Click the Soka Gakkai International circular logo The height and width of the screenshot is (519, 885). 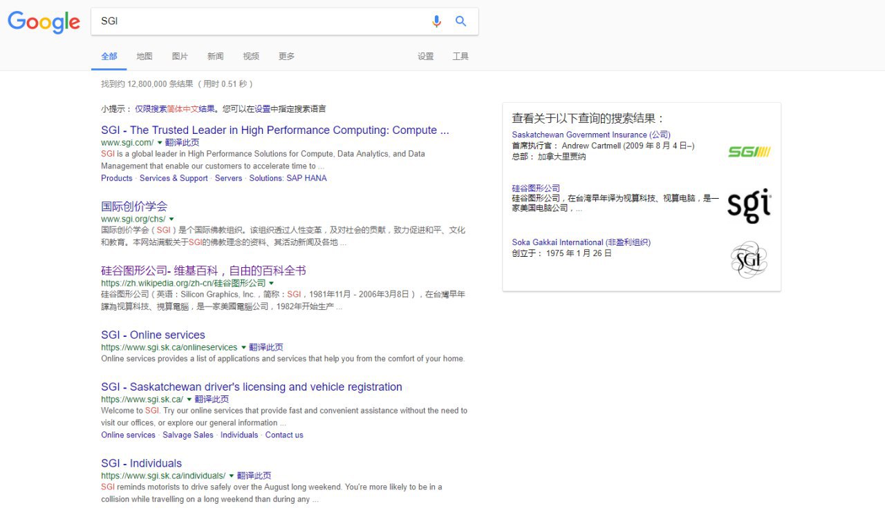749,259
